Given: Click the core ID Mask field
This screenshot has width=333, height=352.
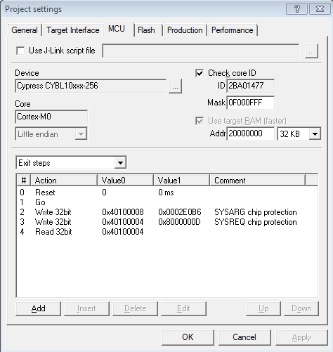Looking at the screenshot, I should pos(251,103).
